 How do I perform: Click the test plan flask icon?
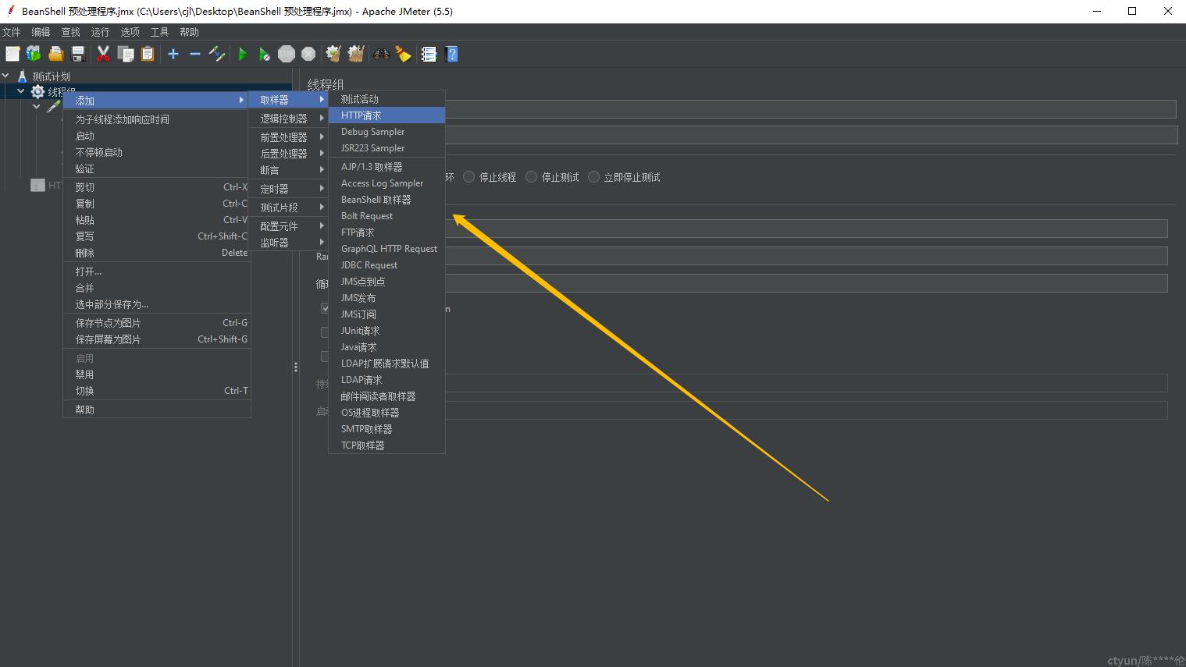coord(22,76)
